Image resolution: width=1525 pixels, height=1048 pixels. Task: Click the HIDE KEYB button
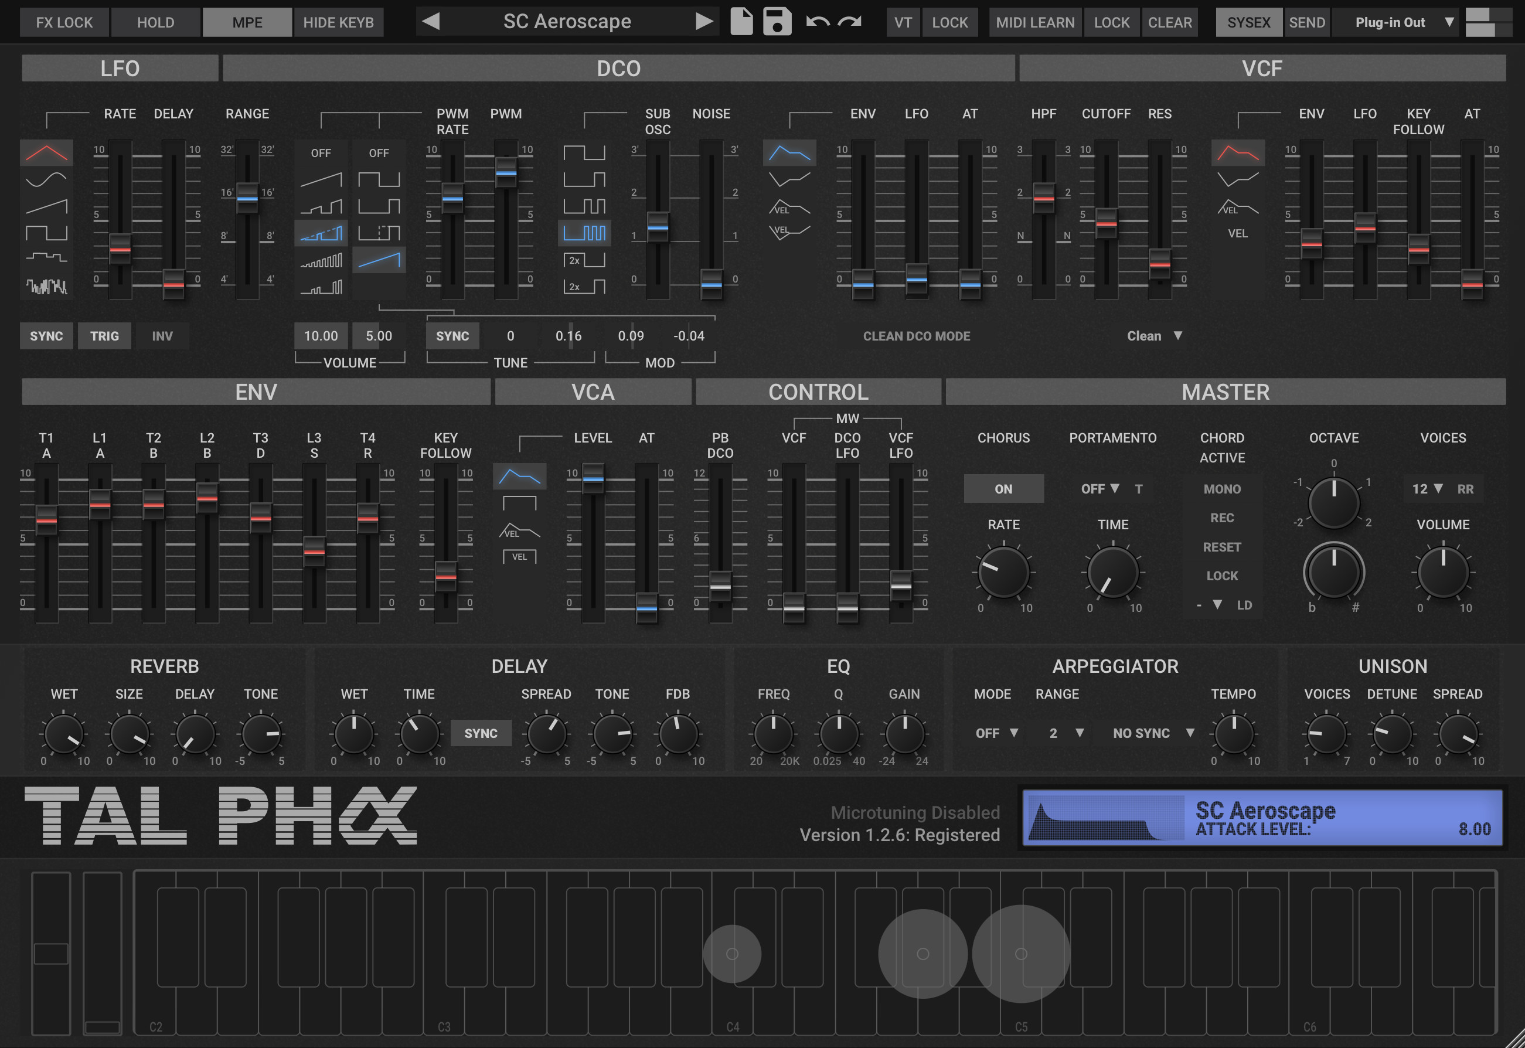coord(338,22)
